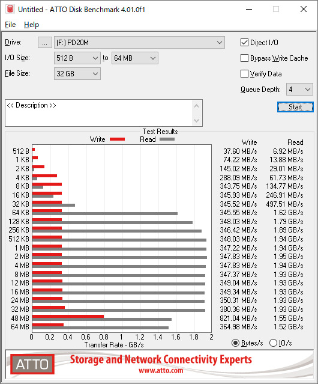Open the File menu
Screen dimensions: 318x384
pos(10,25)
